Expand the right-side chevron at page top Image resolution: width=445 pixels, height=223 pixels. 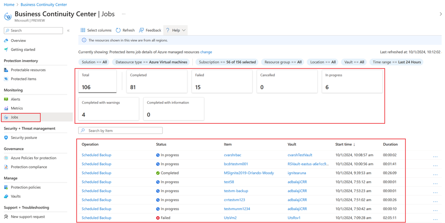[441, 14]
